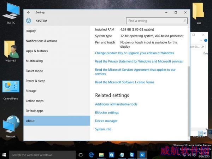Open Additional administrative tools

tap(116, 104)
